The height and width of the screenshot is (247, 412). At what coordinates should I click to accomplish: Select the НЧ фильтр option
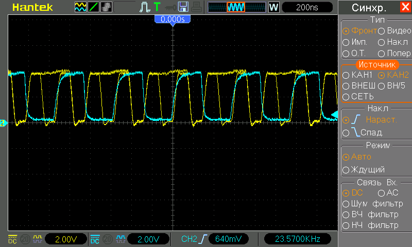pos(370,225)
